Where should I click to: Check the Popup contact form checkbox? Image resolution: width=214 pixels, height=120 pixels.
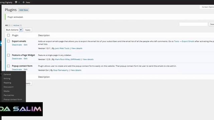8,66
